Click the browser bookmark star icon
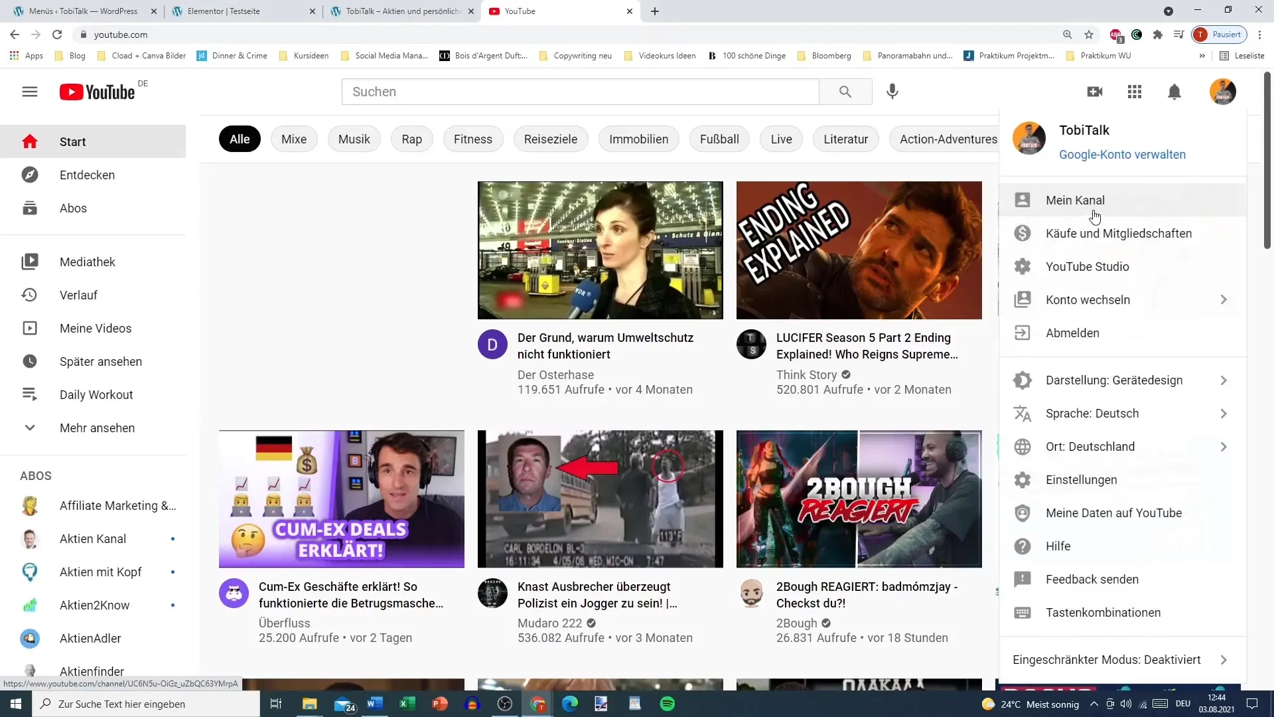 pos(1089,35)
